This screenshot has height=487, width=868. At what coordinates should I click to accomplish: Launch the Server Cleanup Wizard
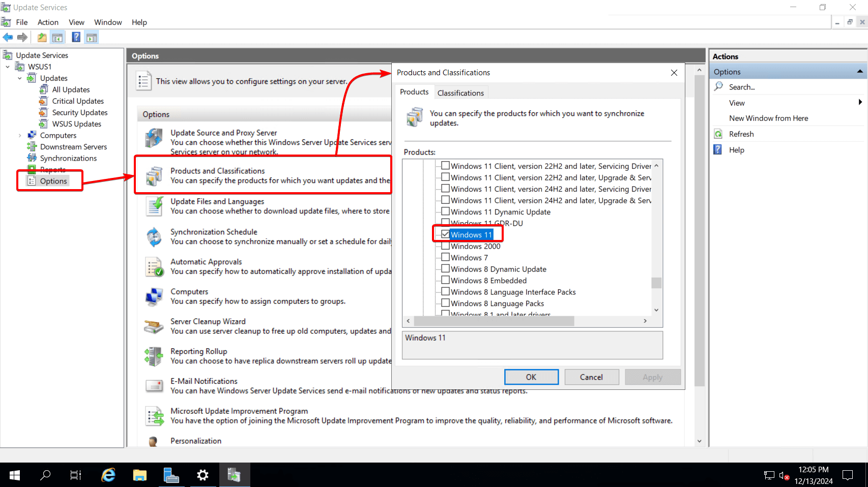pos(208,321)
